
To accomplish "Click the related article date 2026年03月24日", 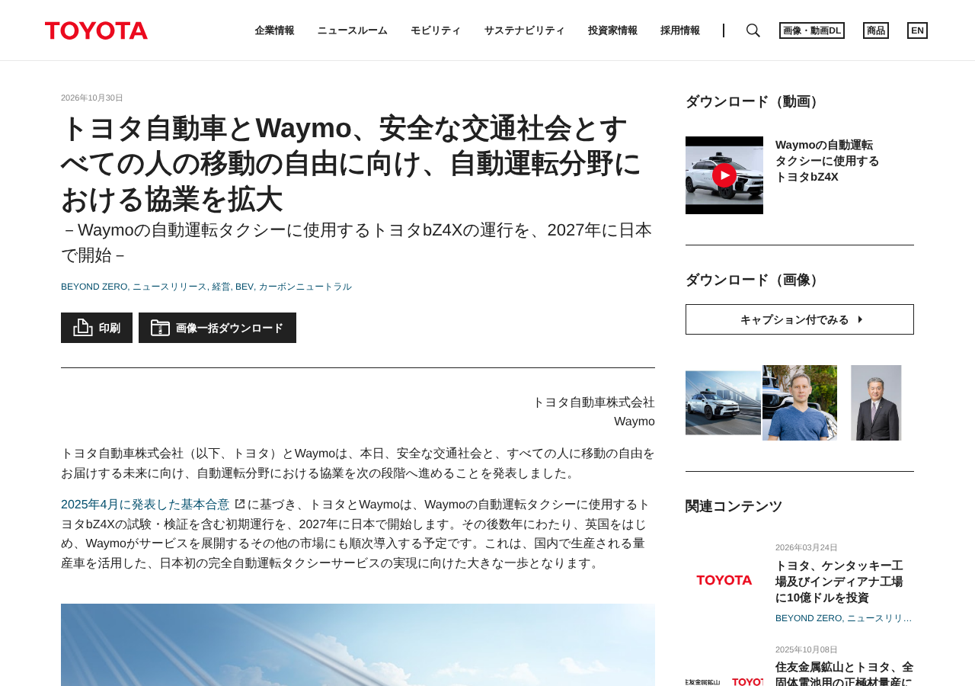I will point(807,547).
